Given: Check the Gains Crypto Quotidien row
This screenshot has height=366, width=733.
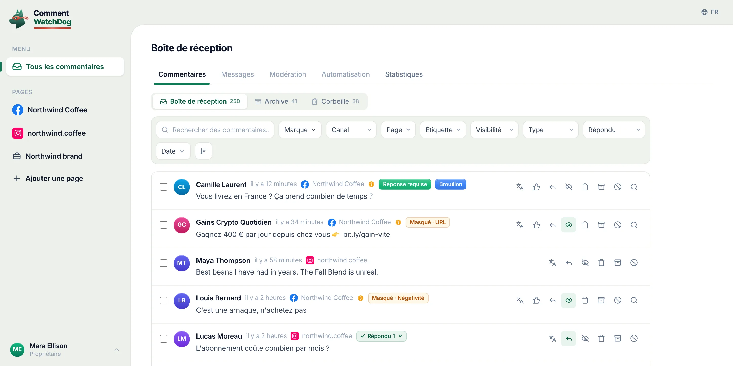Looking at the screenshot, I should coord(164,225).
